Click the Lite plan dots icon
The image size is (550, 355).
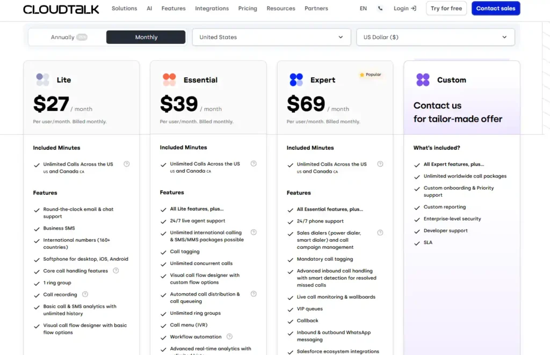click(x=43, y=80)
